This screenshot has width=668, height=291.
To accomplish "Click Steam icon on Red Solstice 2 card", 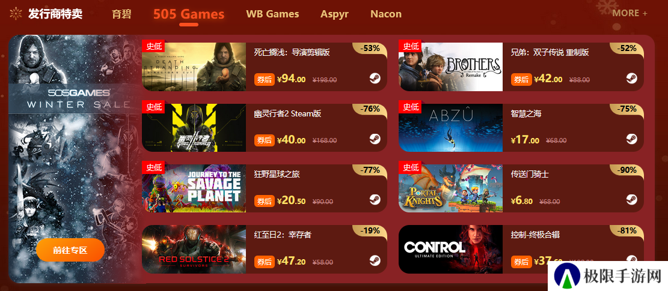I will [375, 260].
